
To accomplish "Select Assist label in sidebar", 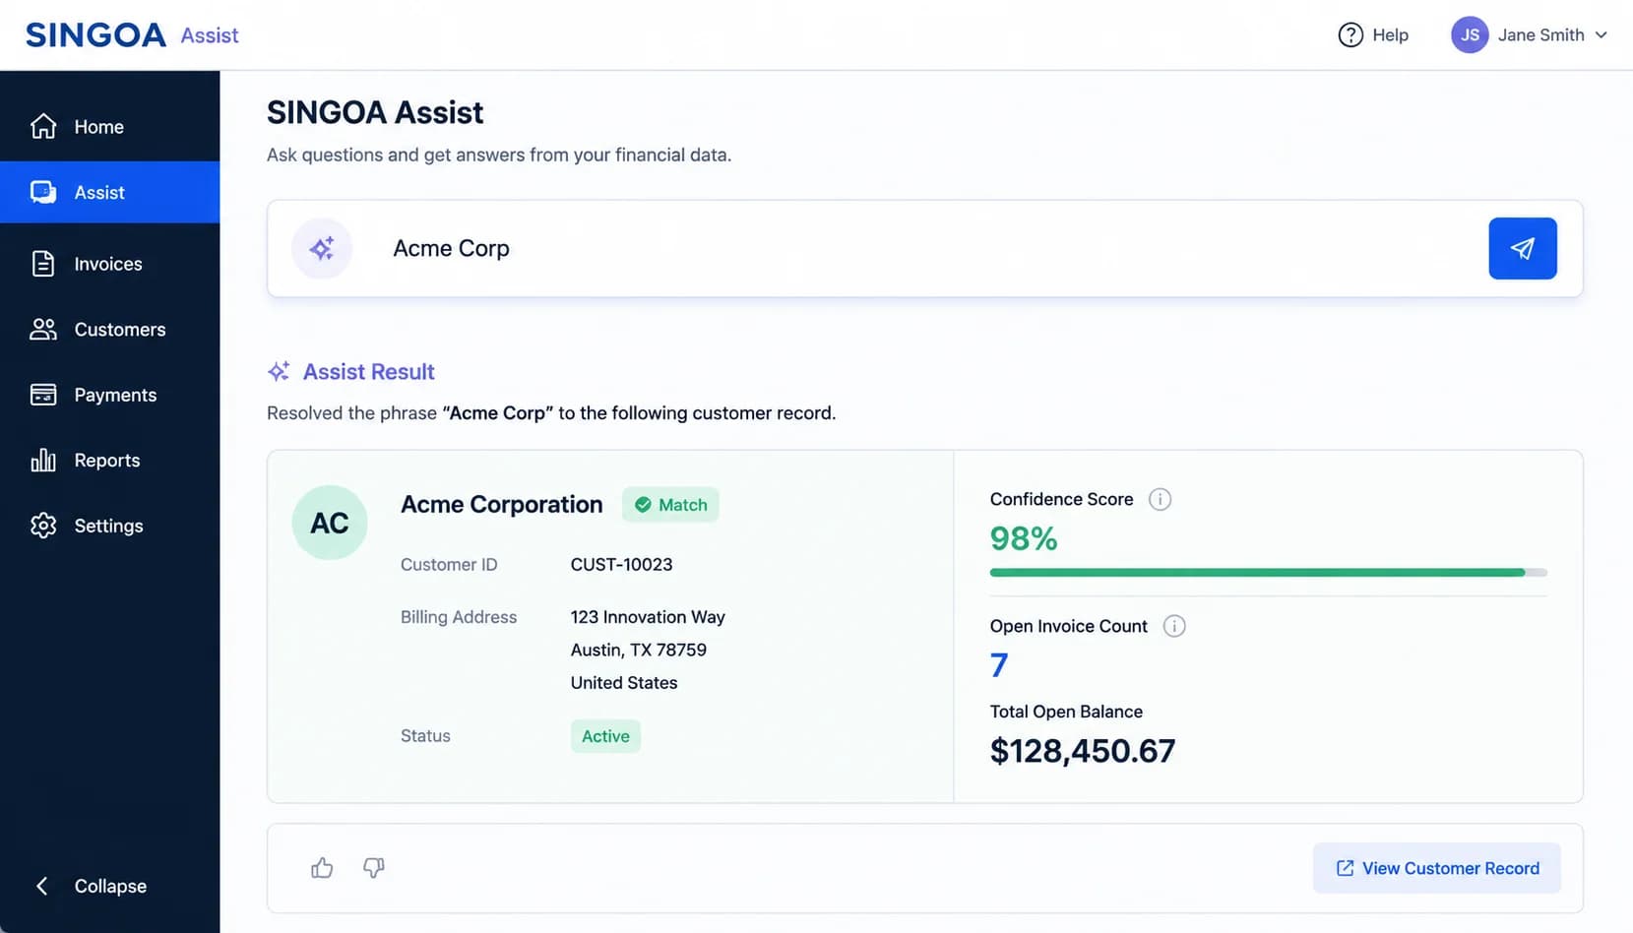I will click(99, 193).
